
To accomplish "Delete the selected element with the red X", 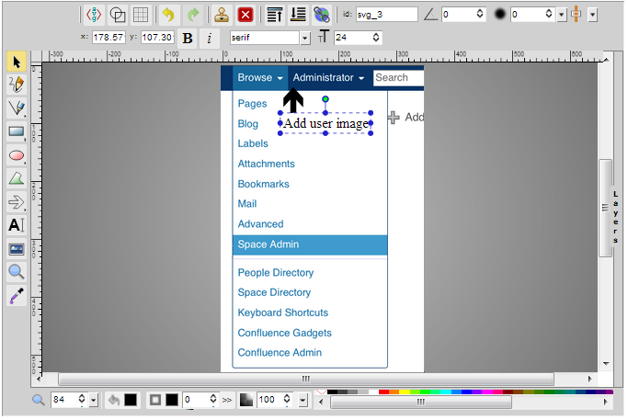I will coord(245,15).
